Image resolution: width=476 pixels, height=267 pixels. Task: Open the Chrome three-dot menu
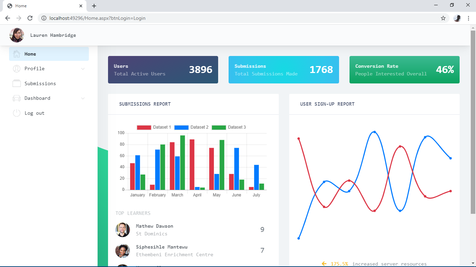coord(468,18)
